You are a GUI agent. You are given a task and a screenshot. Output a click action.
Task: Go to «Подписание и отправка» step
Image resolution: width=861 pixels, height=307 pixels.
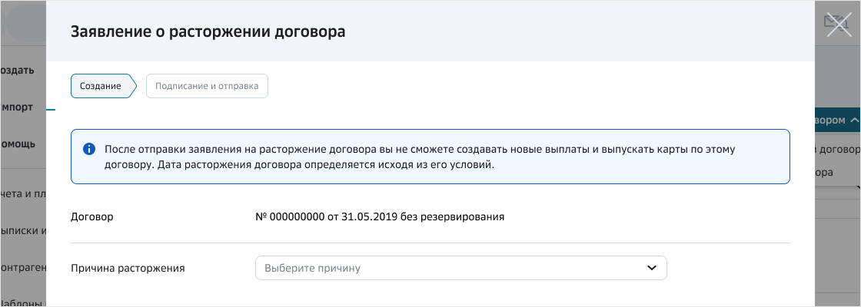207,86
